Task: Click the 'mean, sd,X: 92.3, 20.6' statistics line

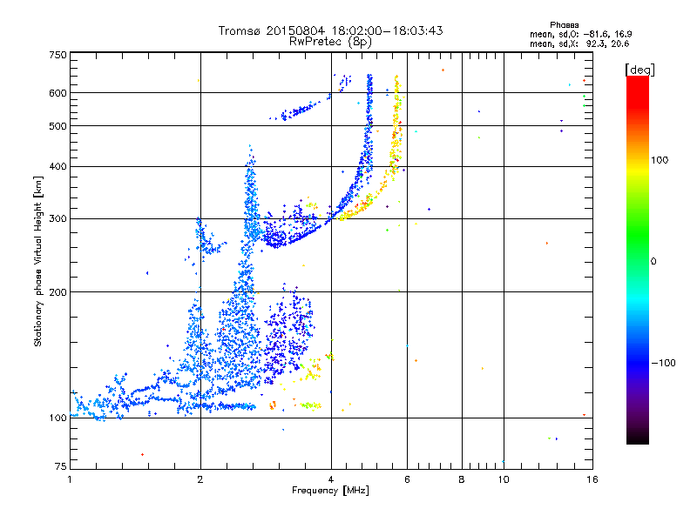Action: pyautogui.click(x=579, y=43)
